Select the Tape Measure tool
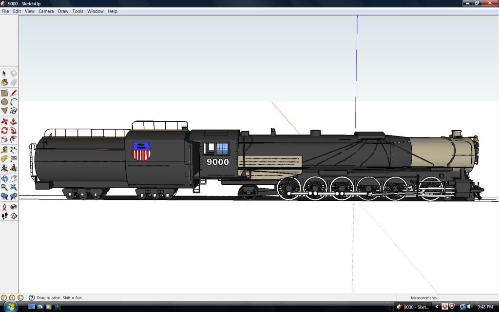 tap(4, 150)
